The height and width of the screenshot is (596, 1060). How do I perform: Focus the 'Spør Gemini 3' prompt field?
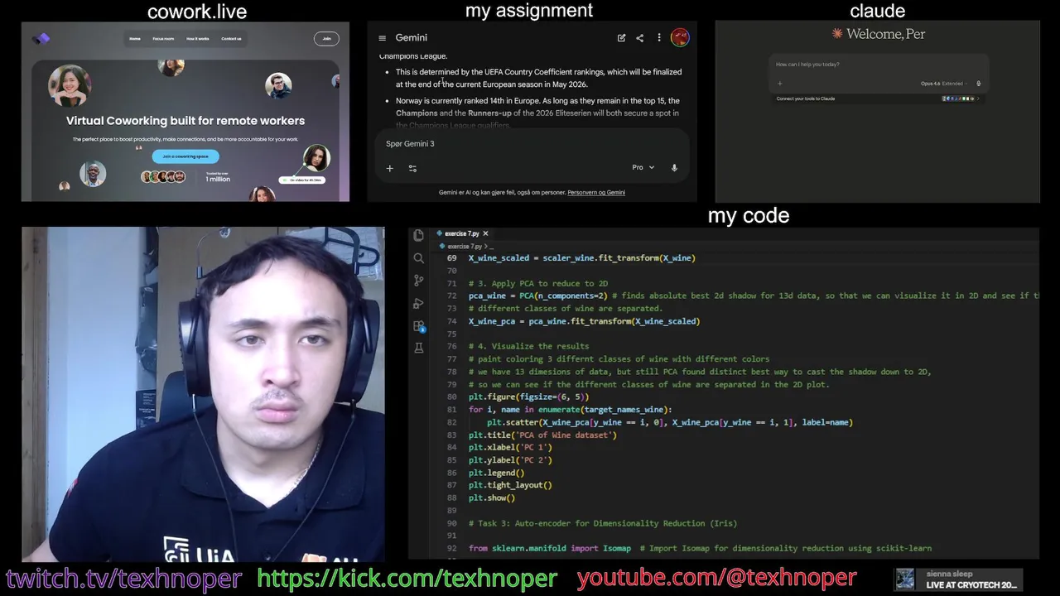coord(530,144)
